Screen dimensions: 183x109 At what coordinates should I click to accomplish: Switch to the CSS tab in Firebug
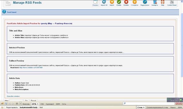[42, 104]
